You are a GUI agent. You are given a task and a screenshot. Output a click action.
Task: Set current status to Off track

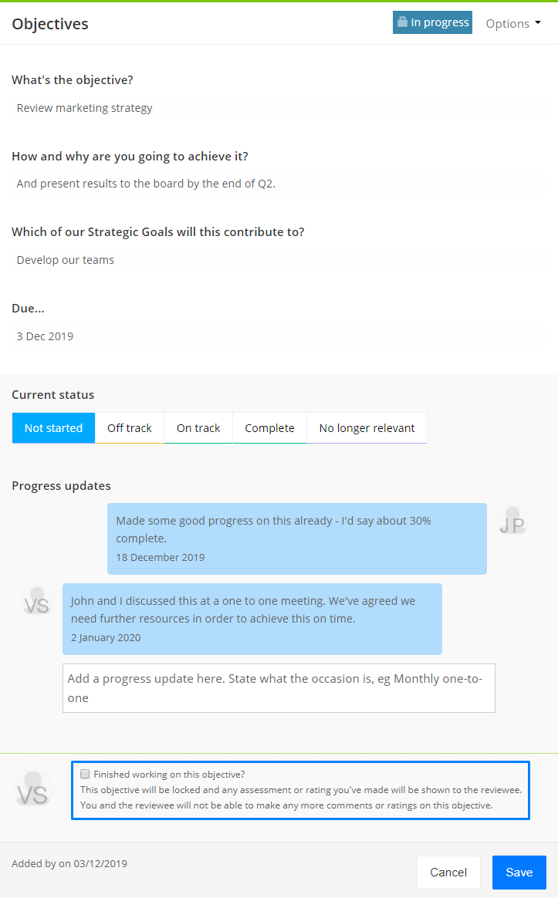click(x=130, y=428)
